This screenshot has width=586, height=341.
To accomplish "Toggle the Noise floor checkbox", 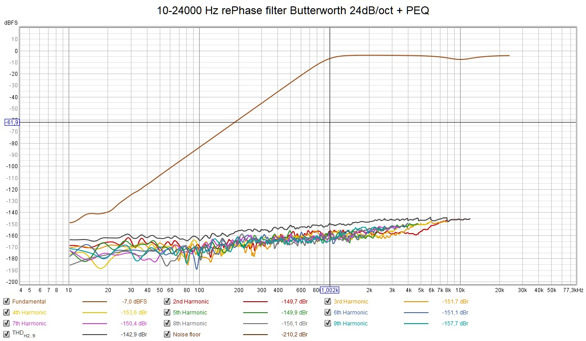I will pyautogui.click(x=168, y=335).
